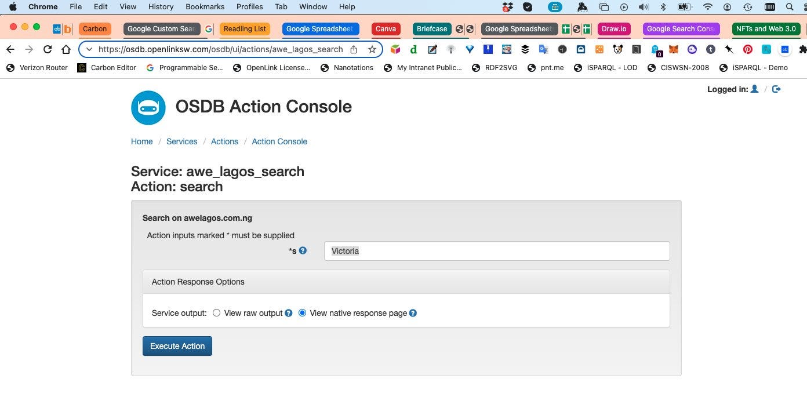Switch to the Canva tab group
The image size is (807, 404).
click(x=386, y=29)
